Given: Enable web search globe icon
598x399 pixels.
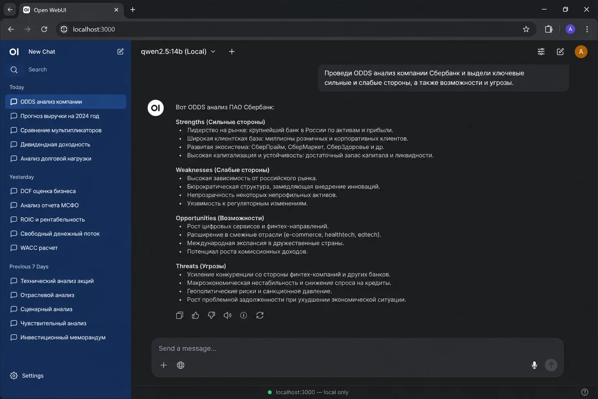Looking at the screenshot, I should (181, 365).
